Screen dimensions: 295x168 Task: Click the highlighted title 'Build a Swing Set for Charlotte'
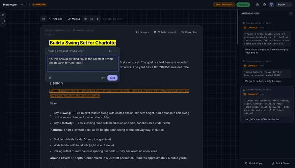pos(83,43)
